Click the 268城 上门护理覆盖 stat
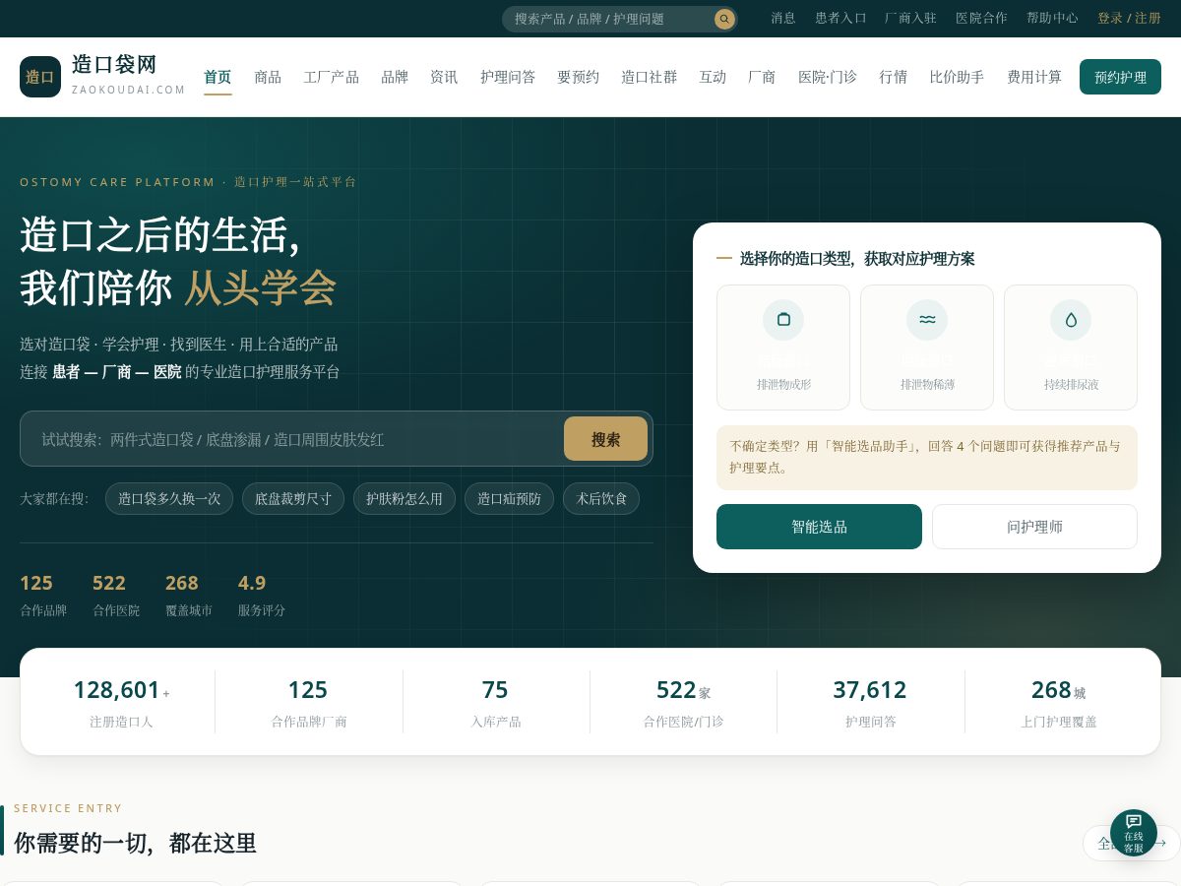Image resolution: width=1181 pixels, height=886 pixels. coord(1058,702)
